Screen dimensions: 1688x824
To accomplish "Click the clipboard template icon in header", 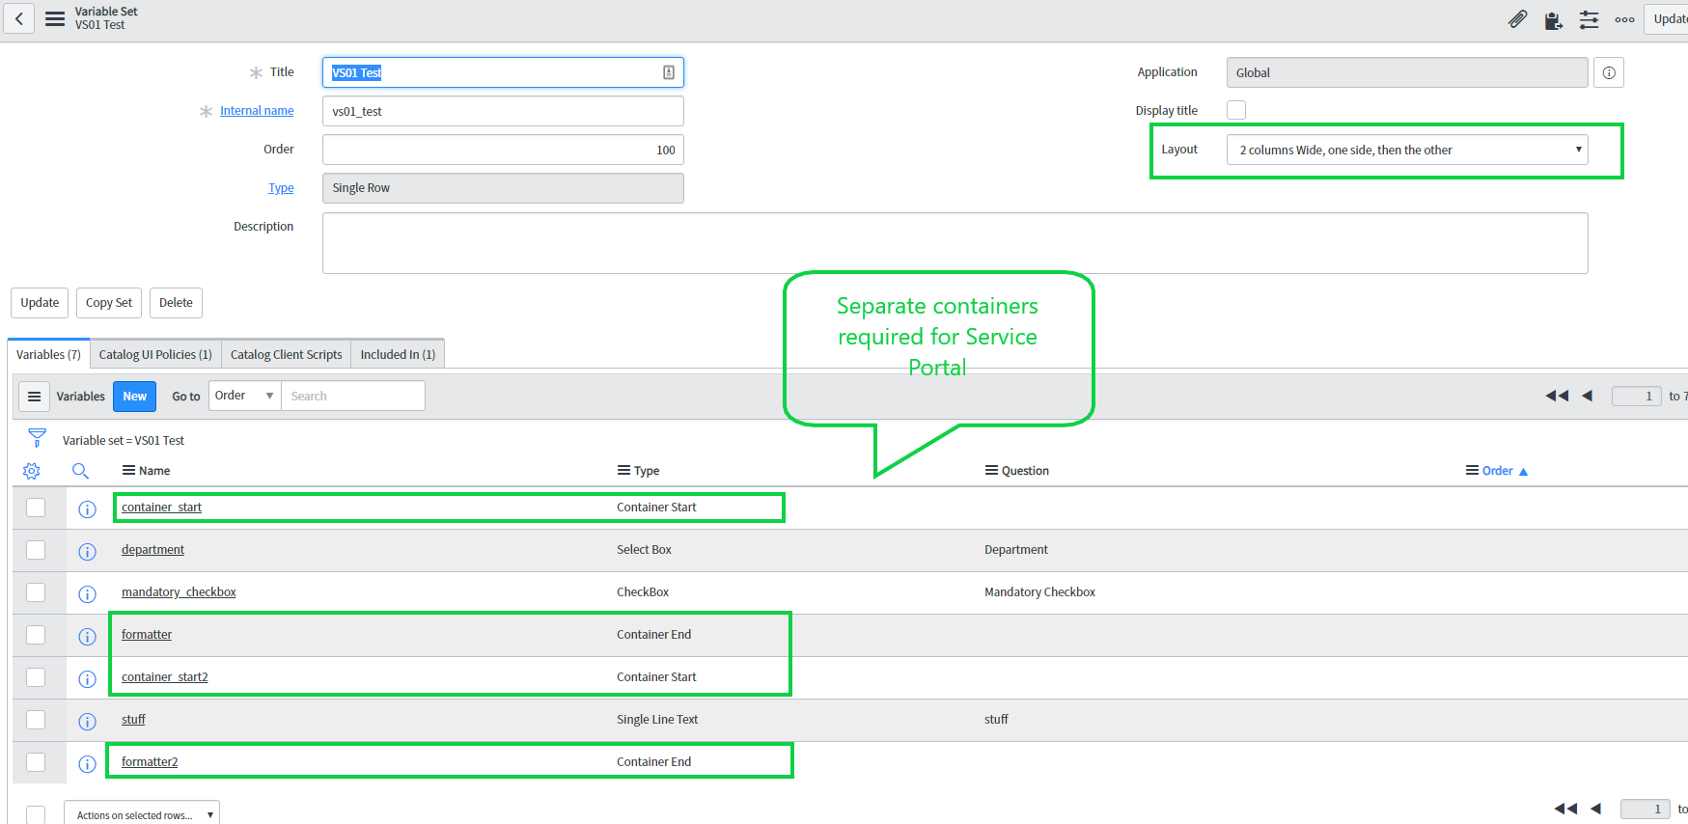I will tap(1553, 20).
